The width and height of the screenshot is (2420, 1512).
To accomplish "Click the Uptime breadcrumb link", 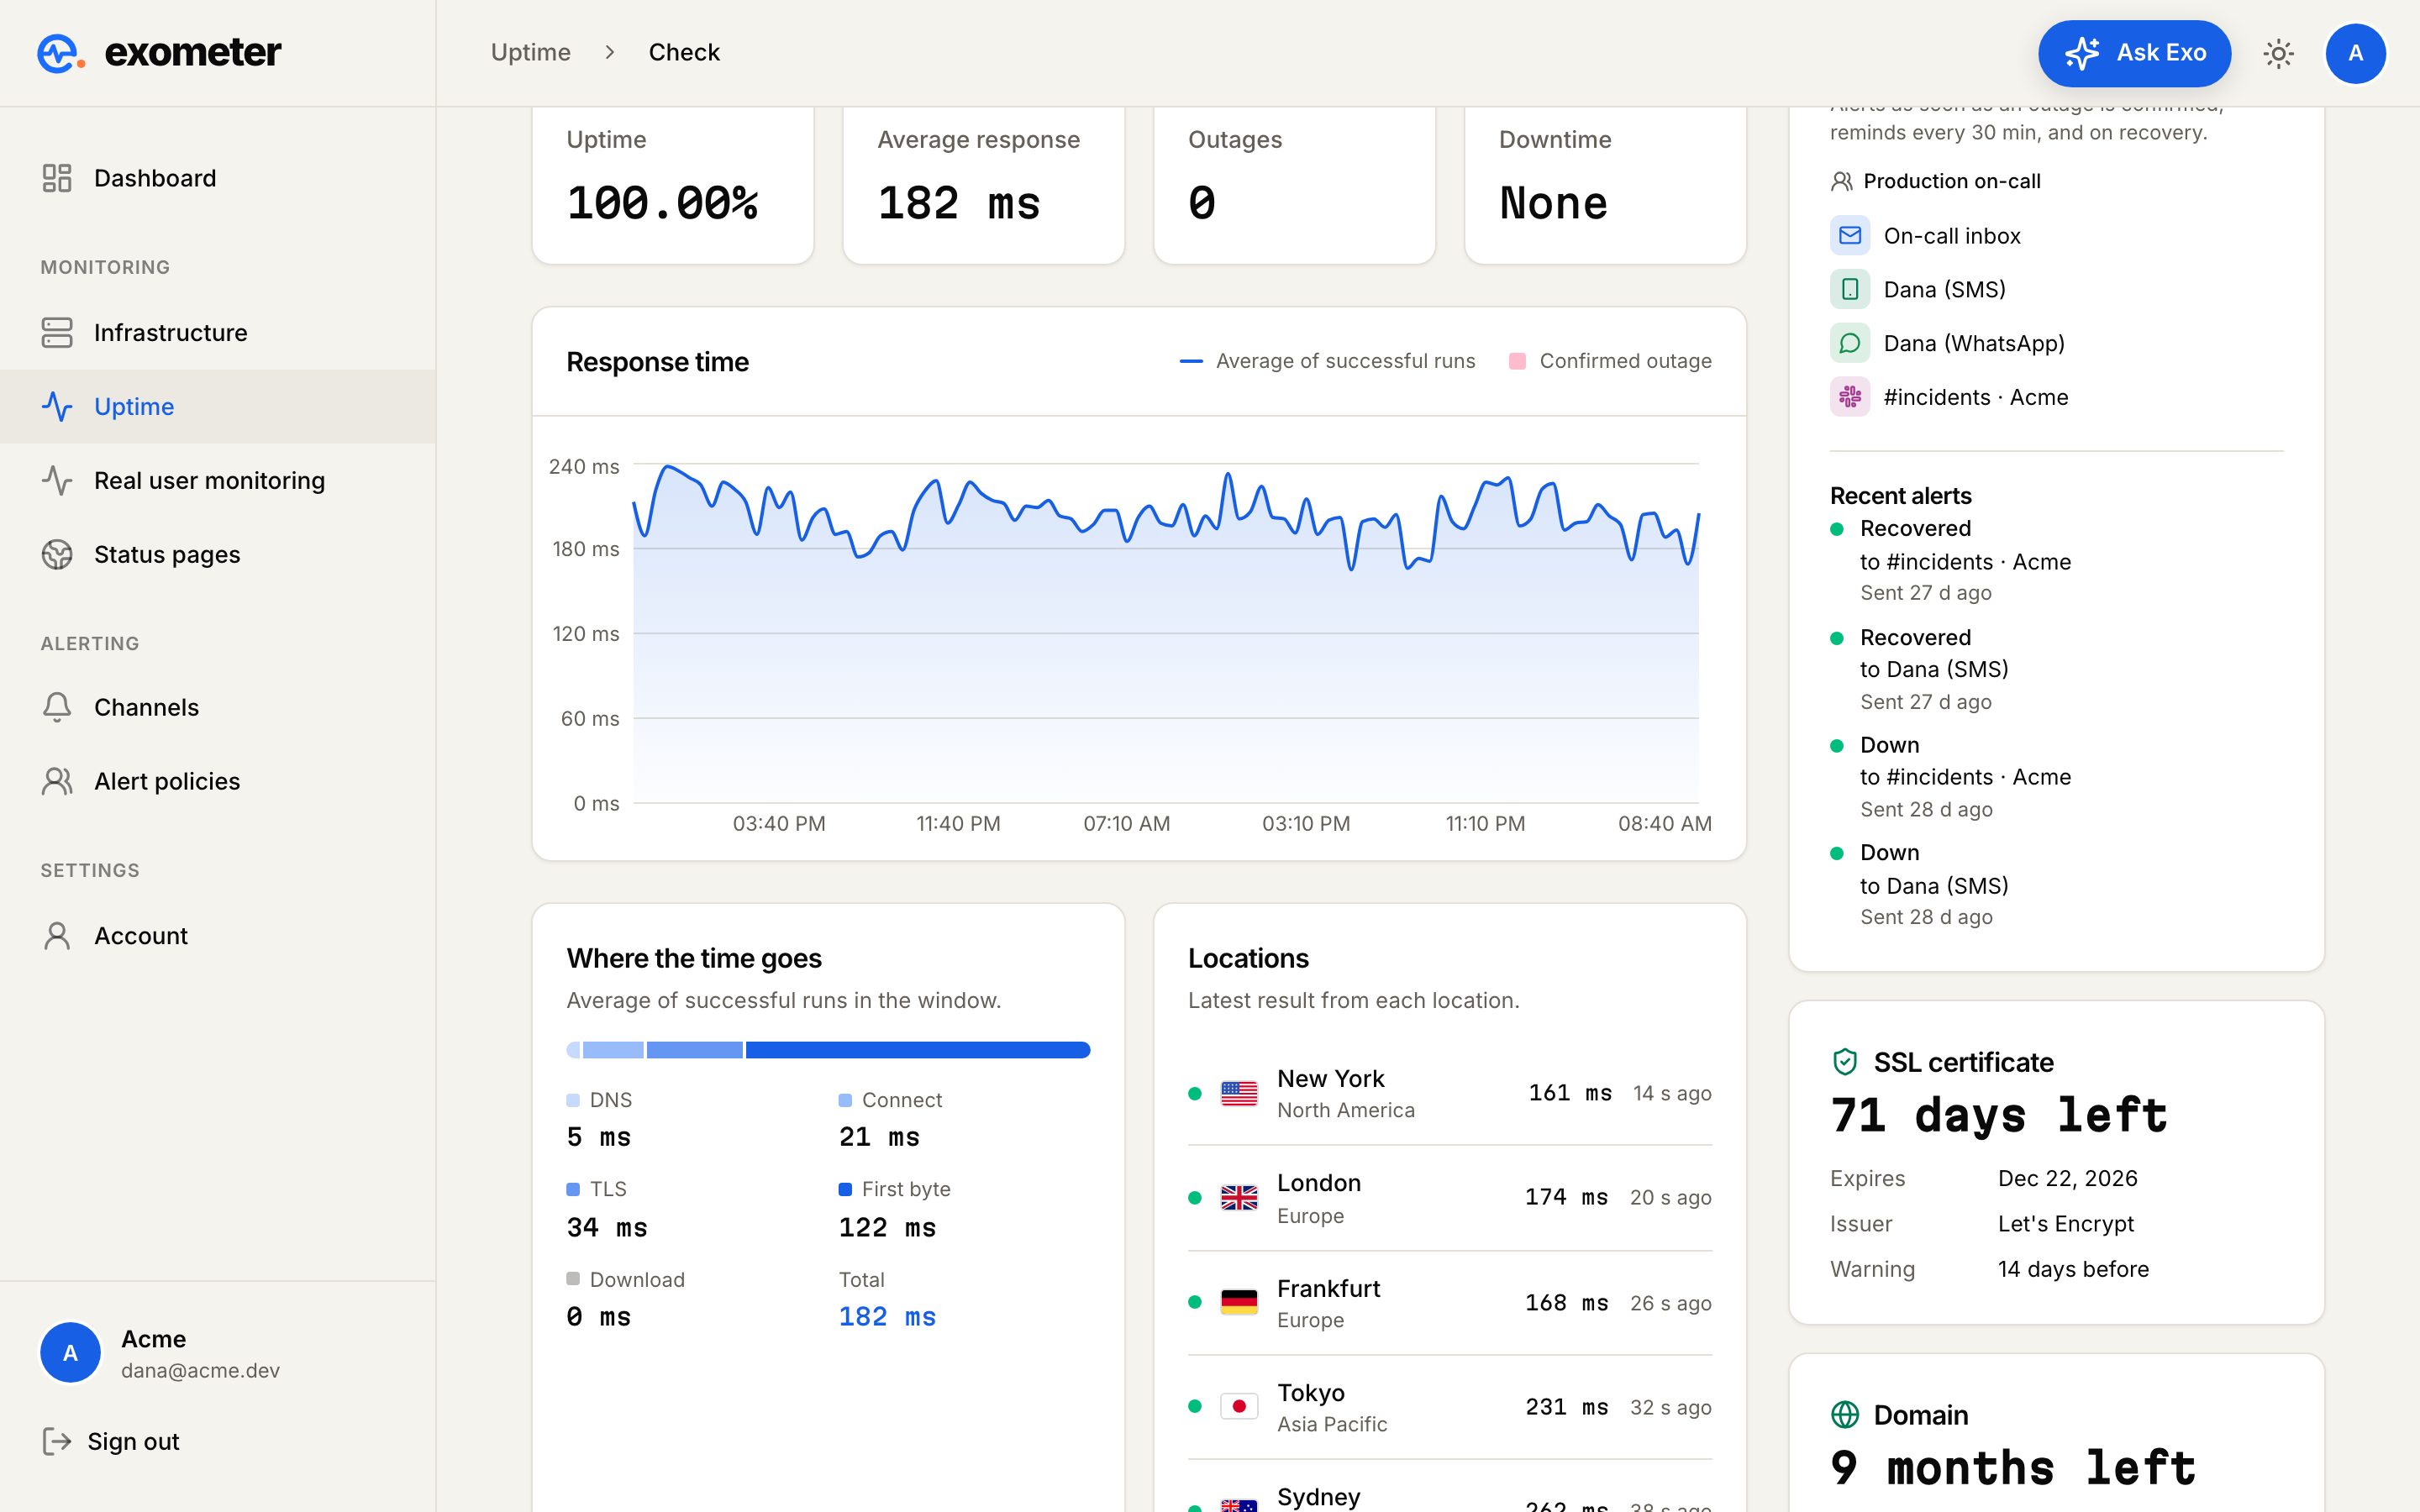I will click(x=531, y=52).
